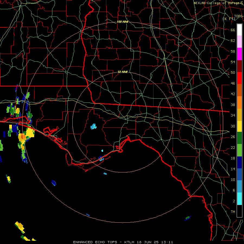Screen dimensions: 244x244
Task: Click the legend value 14
Action: coord(233,169)
